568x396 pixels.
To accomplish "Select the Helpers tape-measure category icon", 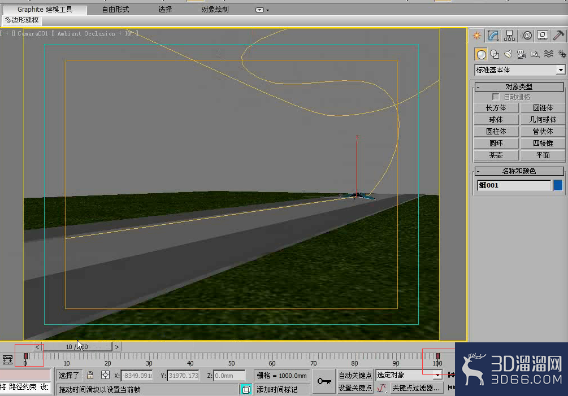I will [x=535, y=55].
